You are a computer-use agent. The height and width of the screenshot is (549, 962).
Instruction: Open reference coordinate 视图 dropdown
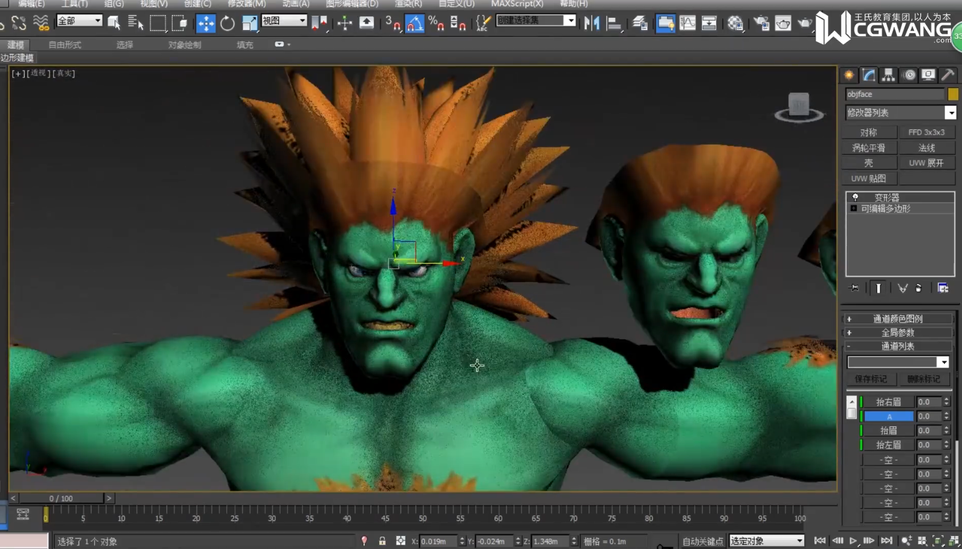coord(284,20)
